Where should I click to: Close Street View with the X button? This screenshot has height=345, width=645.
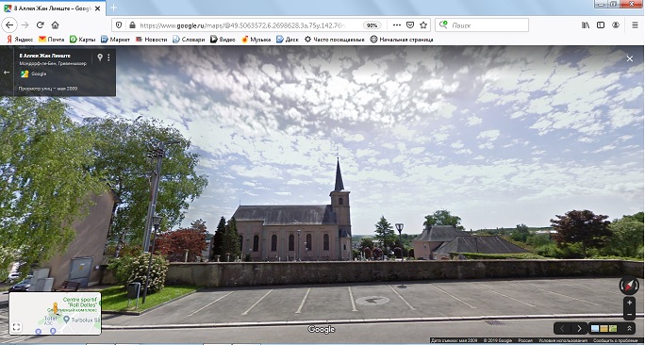point(630,58)
